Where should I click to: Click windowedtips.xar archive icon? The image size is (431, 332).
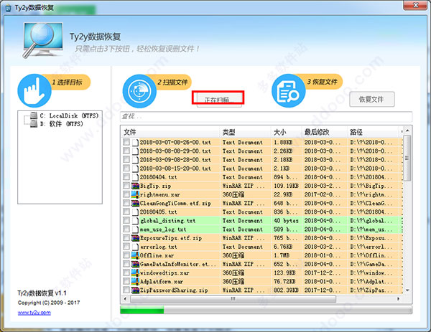pyautogui.click(x=135, y=272)
